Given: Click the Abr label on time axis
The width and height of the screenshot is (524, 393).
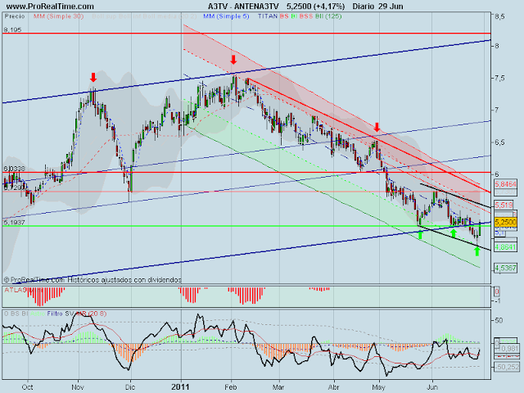Looking at the screenshot, I should (333, 387).
